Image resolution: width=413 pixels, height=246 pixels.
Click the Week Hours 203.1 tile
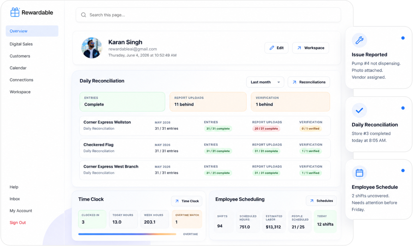[x=155, y=219]
